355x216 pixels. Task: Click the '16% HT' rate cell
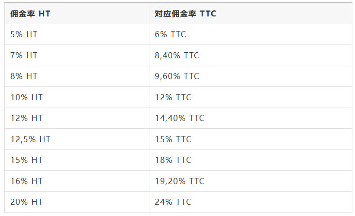(x=26, y=181)
